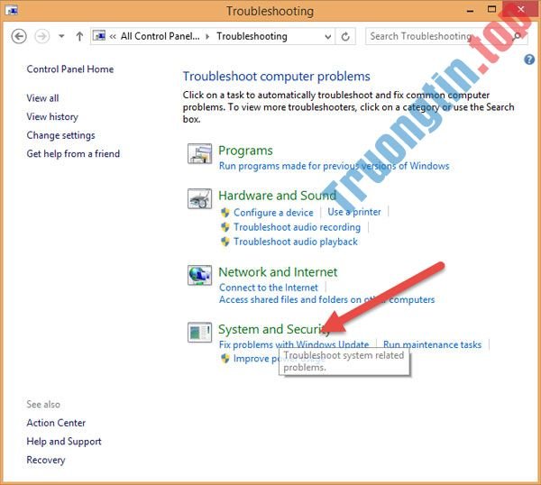
Task: Expand breadcrumb arrow after All Control Panel
Action: (x=207, y=36)
